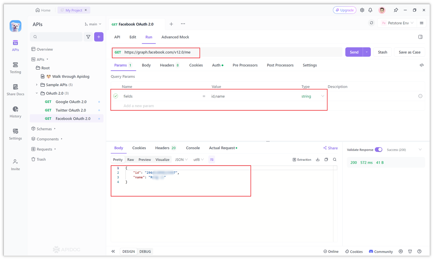Open a new tab with plus icon
The image size is (435, 260).
point(171,24)
